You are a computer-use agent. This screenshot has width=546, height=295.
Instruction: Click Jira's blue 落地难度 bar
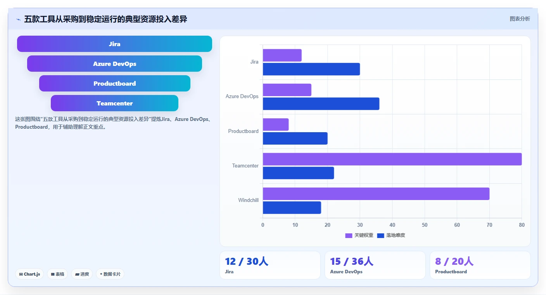click(311, 69)
